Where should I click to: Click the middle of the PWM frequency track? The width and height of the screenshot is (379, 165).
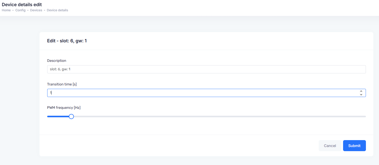206,117
